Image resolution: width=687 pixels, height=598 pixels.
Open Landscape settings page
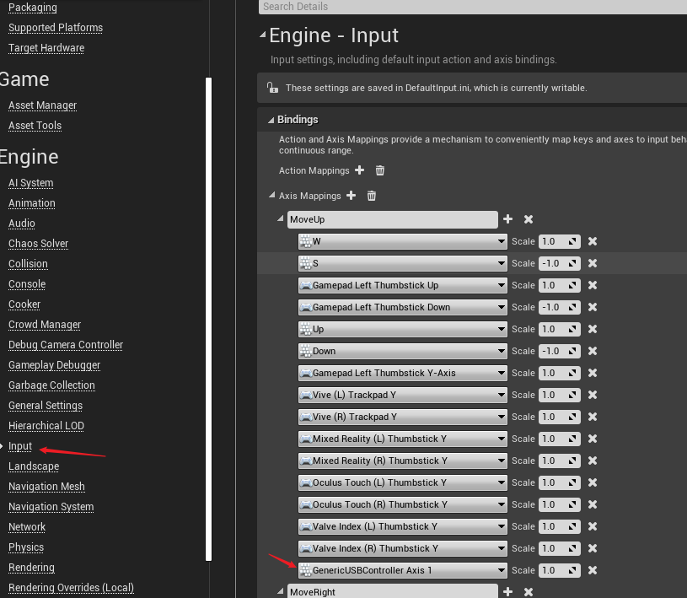(x=34, y=466)
